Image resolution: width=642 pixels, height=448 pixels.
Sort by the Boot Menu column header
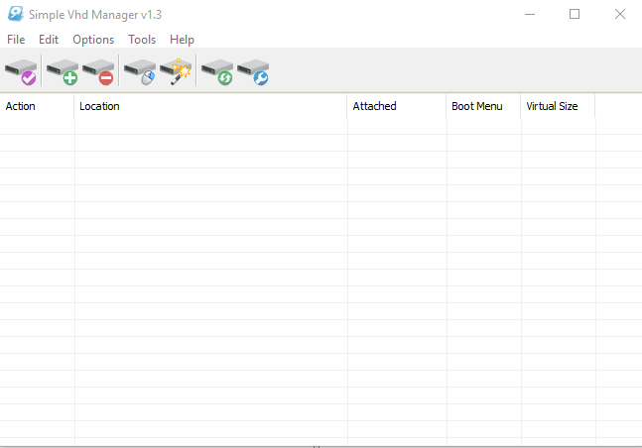[x=483, y=106]
